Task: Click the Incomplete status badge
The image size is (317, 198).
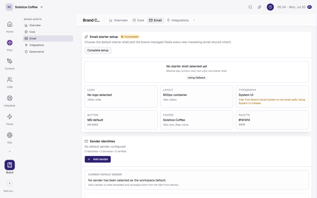Action: pyautogui.click(x=130, y=37)
